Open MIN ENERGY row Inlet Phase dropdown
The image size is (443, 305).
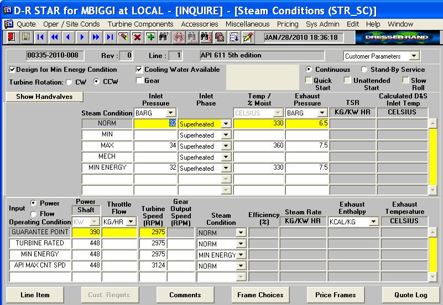coord(226,168)
